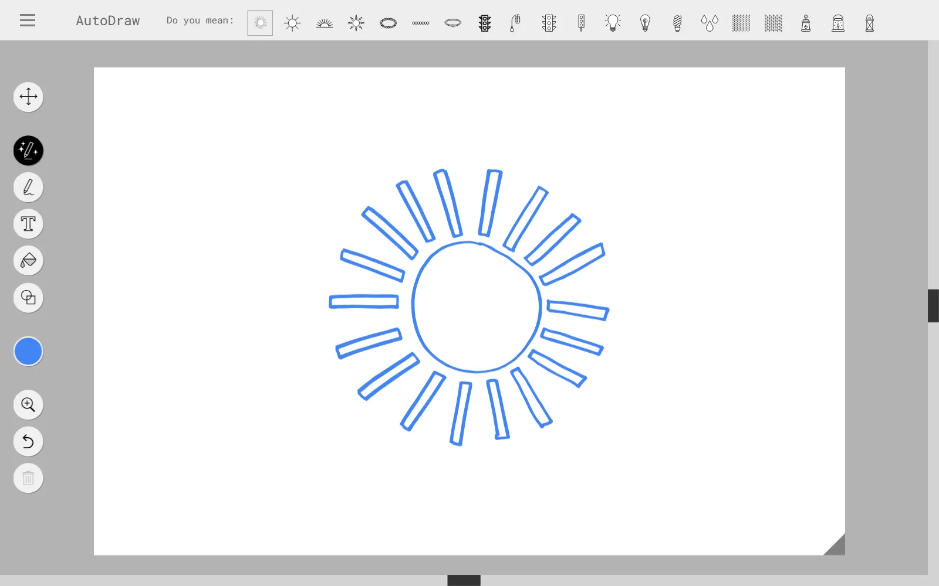Select the light bulb with rays suggestion
The width and height of the screenshot is (939, 586).
tap(613, 23)
